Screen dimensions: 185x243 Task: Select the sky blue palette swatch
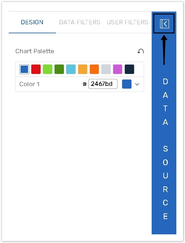(71, 69)
